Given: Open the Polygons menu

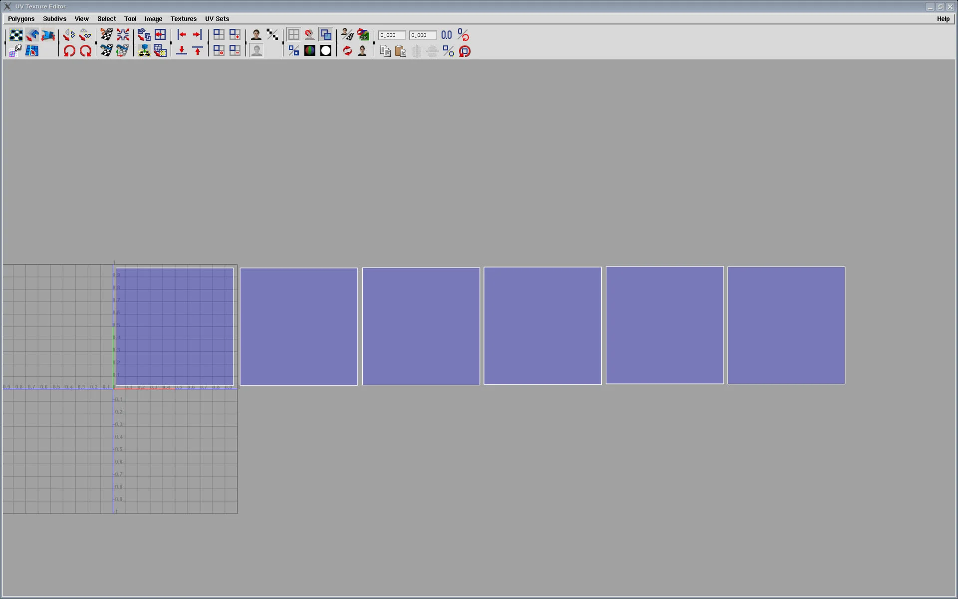Looking at the screenshot, I should [x=21, y=19].
